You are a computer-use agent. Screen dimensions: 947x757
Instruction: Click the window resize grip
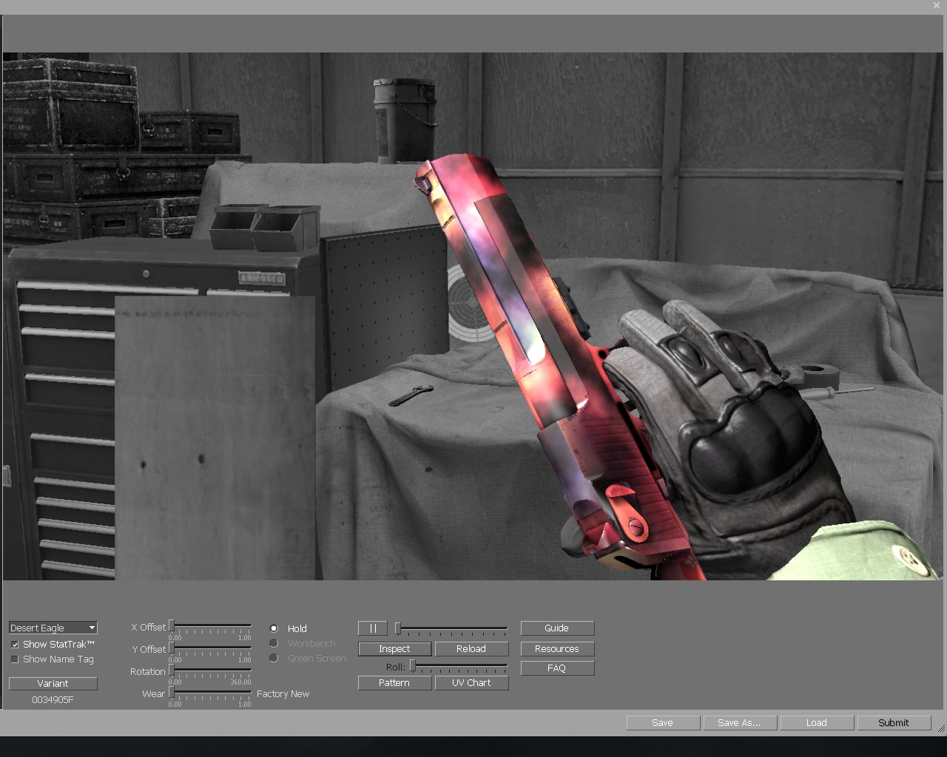coord(941,728)
